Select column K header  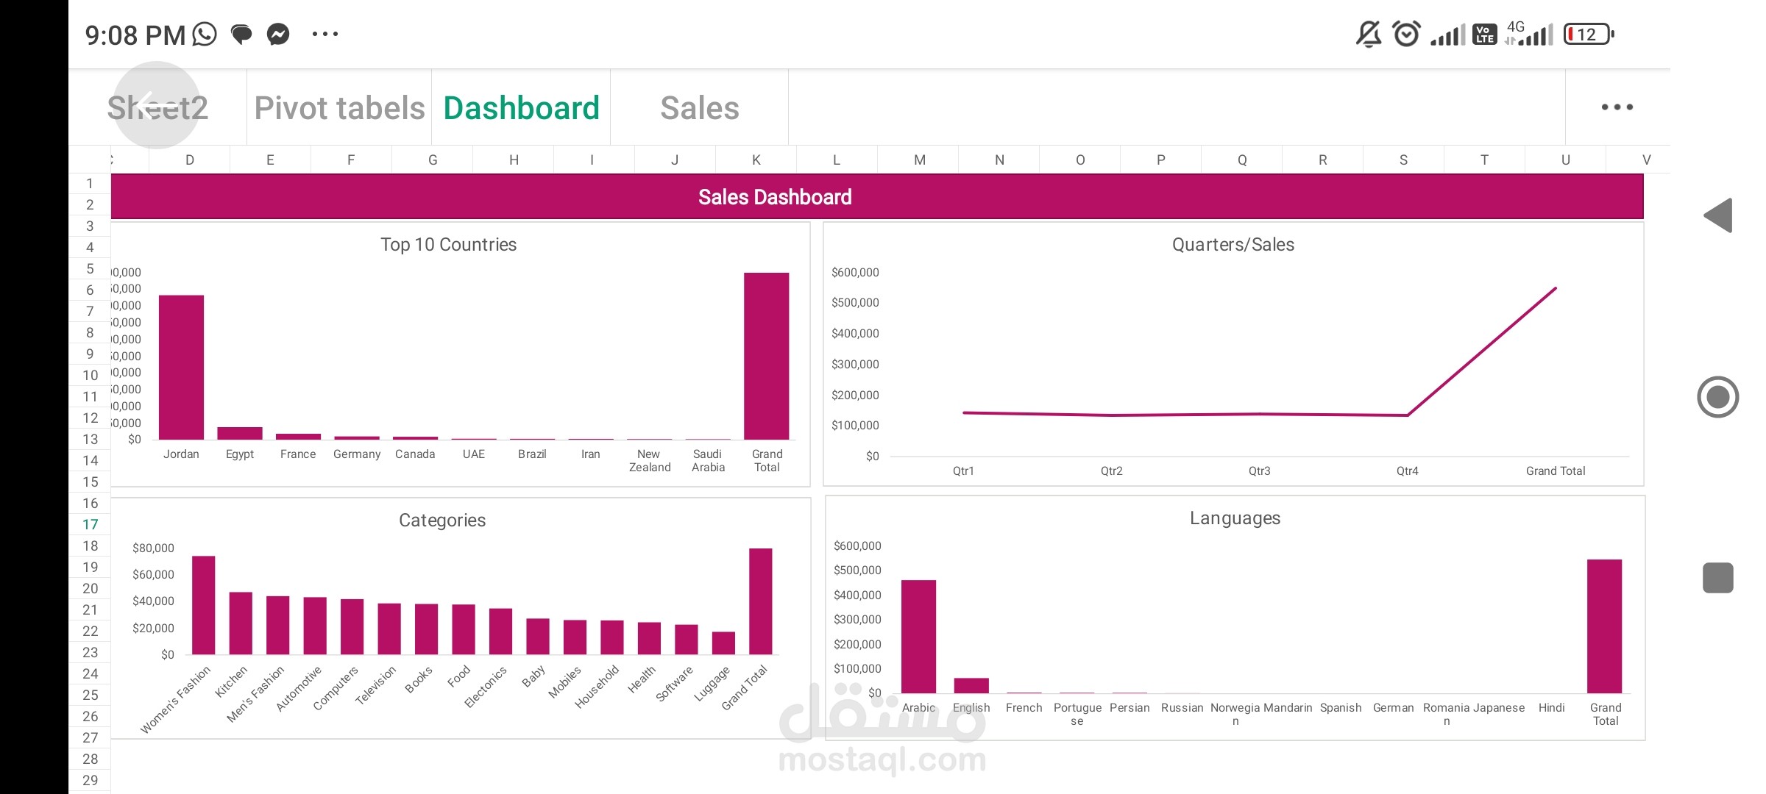[756, 160]
